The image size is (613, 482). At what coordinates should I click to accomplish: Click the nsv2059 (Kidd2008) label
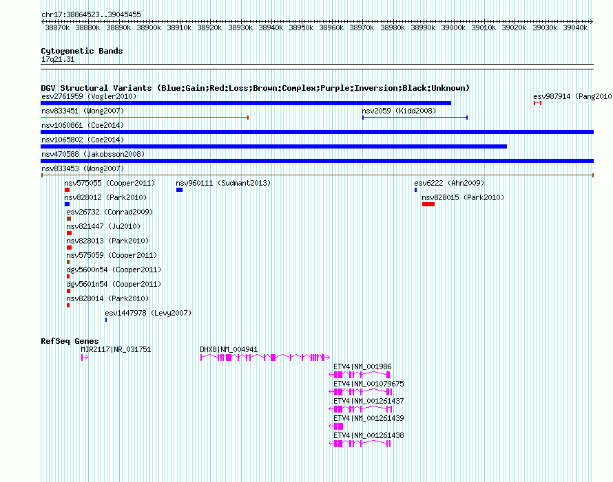pos(399,111)
